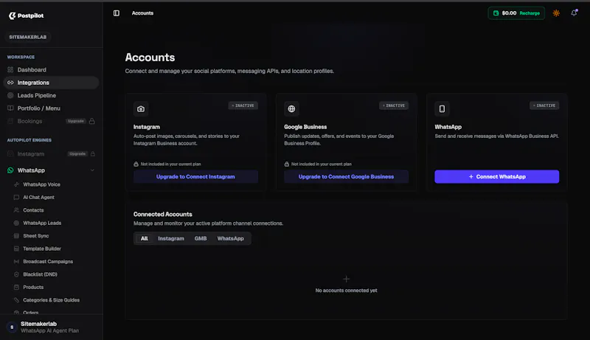Click the Integrations link icon

pos(10,83)
